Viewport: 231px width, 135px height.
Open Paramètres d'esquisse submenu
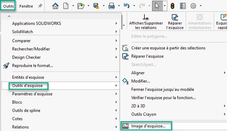[61, 94]
